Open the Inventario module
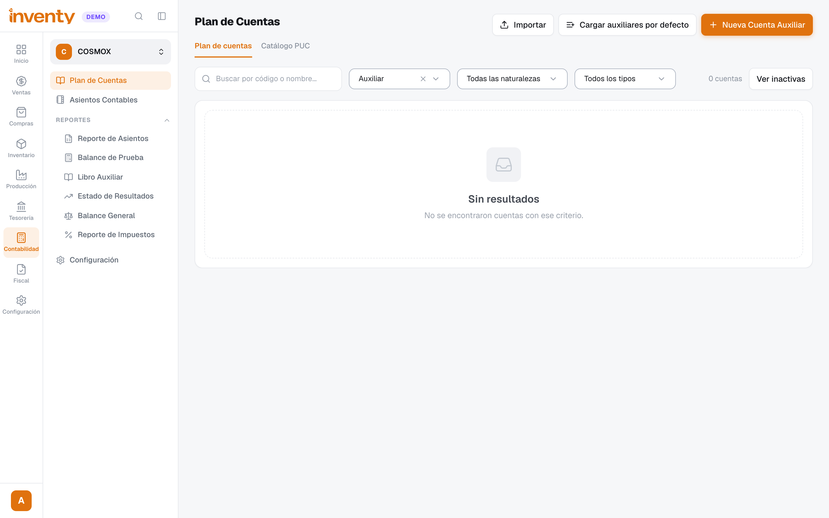Viewport: 829px width, 518px height. pyautogui.click(x=21, y=148)
